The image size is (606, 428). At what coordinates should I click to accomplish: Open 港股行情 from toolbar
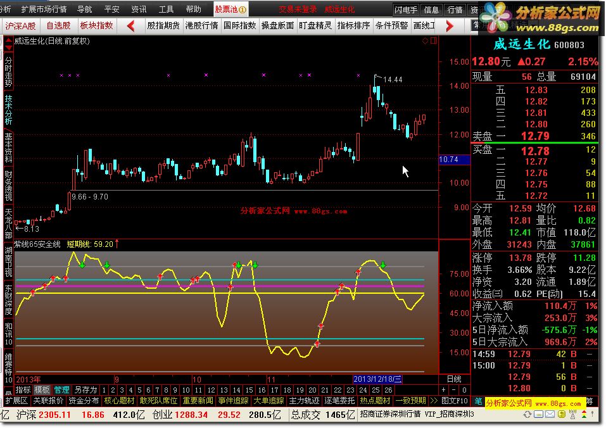(201, 26)
